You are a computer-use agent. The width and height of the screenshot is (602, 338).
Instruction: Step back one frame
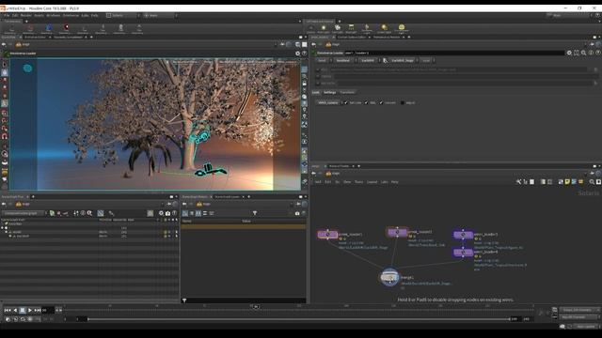tap(15, 310)
